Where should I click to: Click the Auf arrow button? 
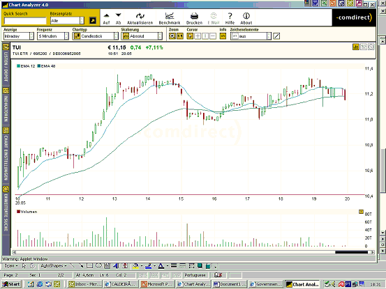pos(106,18)
